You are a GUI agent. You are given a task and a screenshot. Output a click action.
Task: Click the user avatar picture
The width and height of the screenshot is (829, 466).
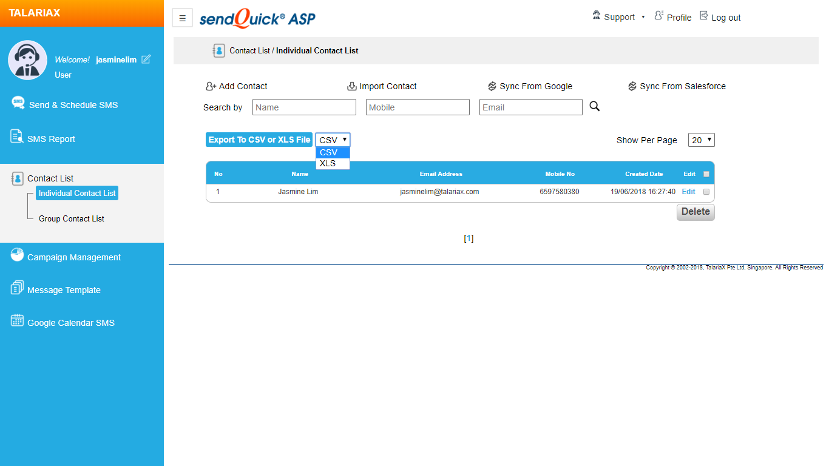point(27,60)
